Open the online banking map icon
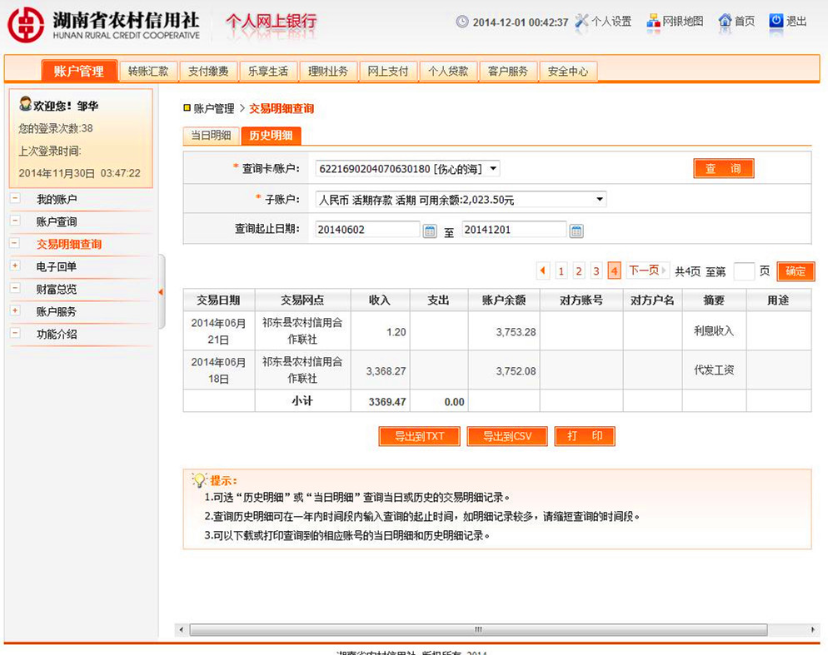Viewport: 828px width, 655px height. point(653,22)
